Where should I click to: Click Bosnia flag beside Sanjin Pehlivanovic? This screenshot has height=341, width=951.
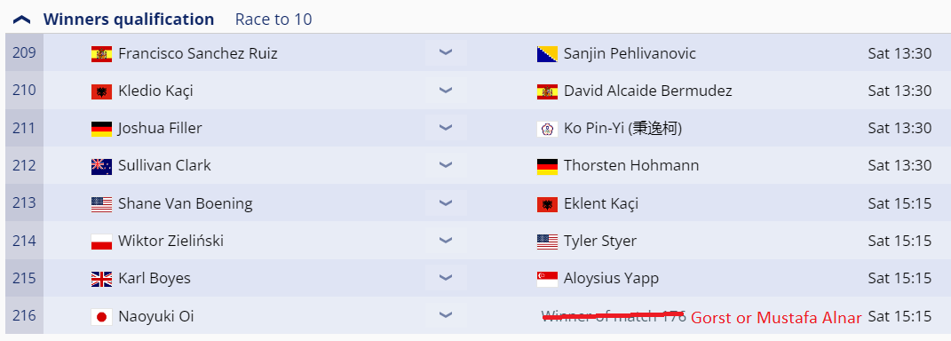547,54
